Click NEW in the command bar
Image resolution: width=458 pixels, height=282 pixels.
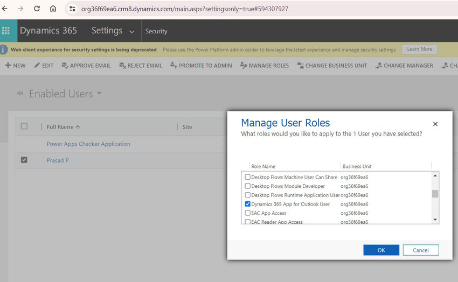point(19,66)
